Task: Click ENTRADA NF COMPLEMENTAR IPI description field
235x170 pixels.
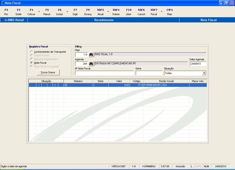Action: (141, 64)
